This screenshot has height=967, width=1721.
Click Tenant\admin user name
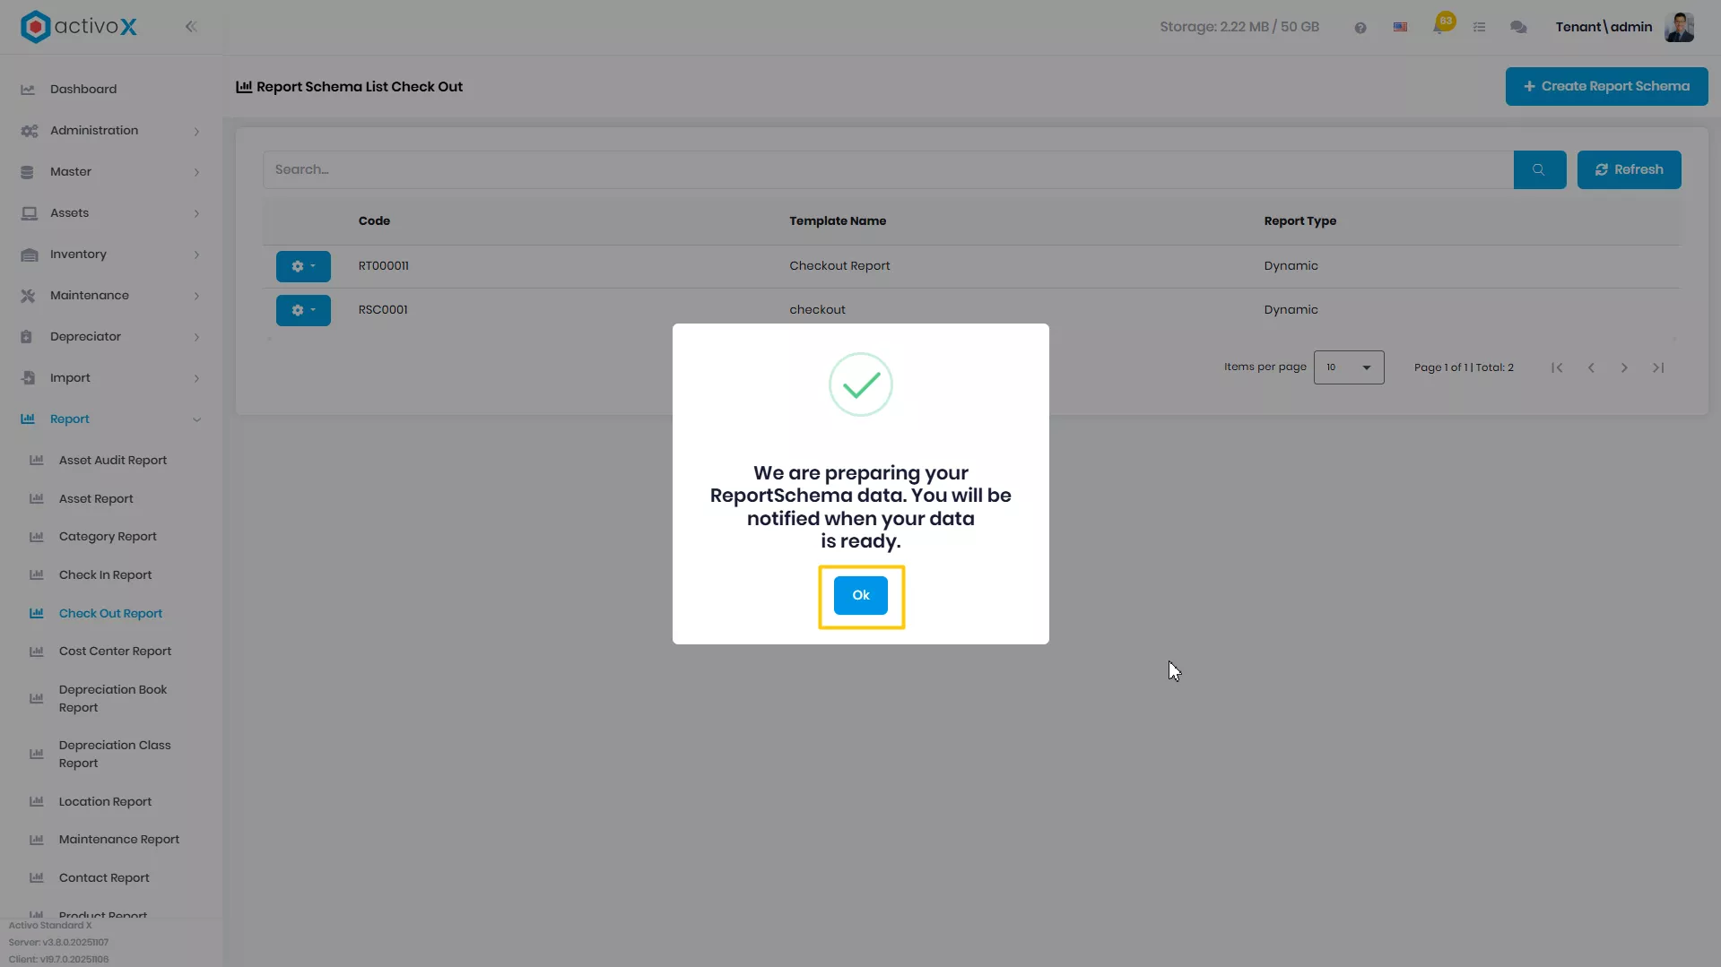pos(1604,27)
